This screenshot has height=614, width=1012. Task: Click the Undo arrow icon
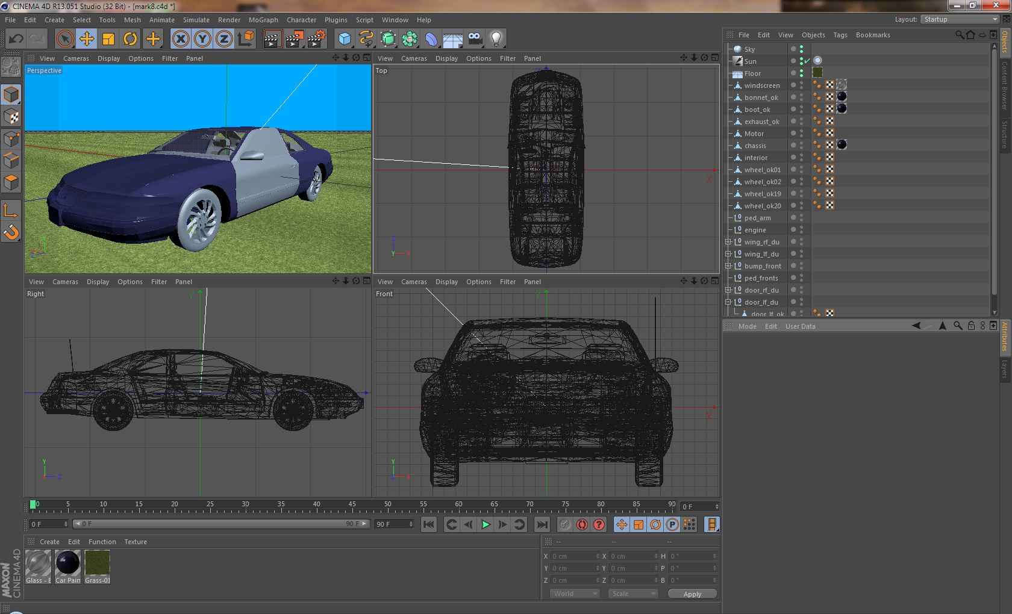[16, 39]
